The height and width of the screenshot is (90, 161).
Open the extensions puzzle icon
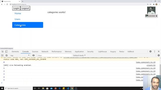(154, 4)
